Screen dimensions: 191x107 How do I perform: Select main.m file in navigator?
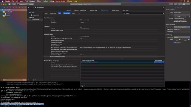(7, 14)
